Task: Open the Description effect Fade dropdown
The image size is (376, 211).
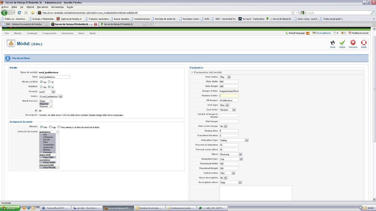Action: pos(230,182)
